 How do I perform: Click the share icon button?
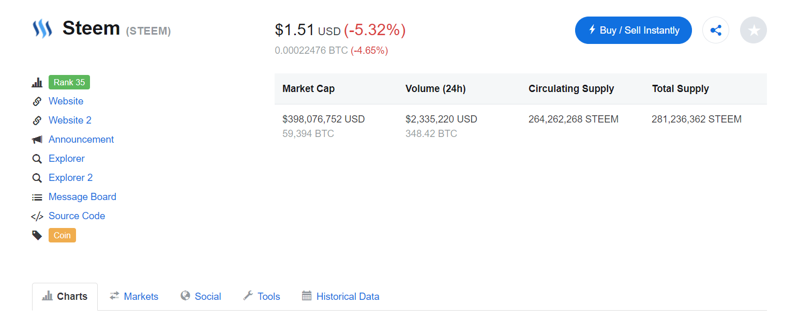pos(716,30)
